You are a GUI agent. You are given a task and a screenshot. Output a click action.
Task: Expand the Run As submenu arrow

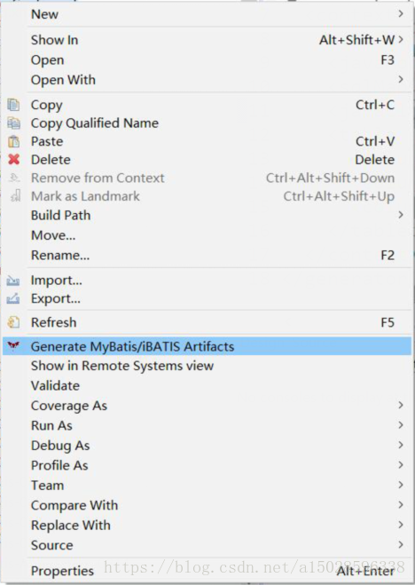401,425
